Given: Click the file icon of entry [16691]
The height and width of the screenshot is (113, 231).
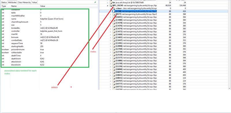Looking at the screenshot, I should [x=113, y=17].
